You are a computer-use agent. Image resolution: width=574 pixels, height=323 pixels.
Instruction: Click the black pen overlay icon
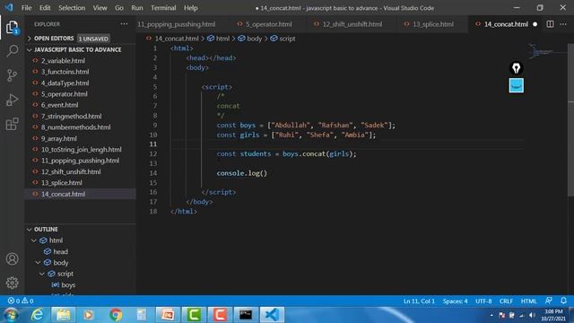[x=517, y=68]
